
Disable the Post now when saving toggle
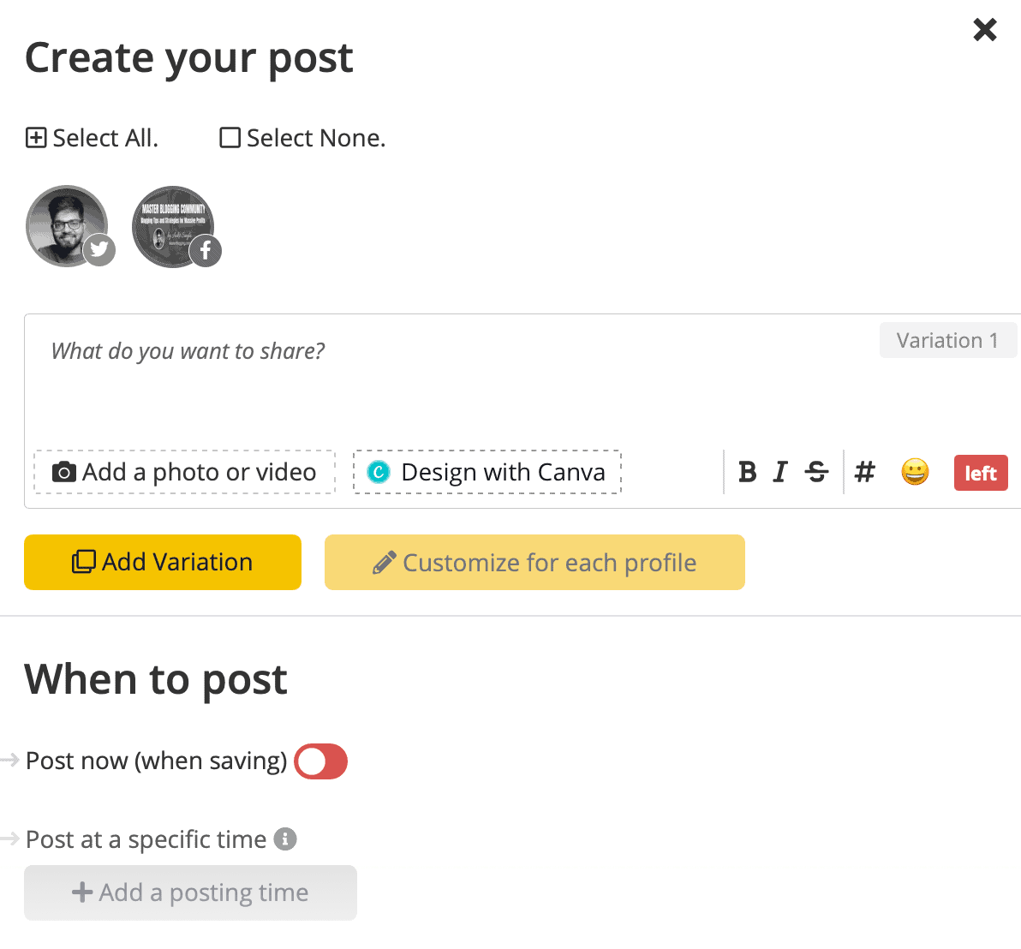click(320, 761)
